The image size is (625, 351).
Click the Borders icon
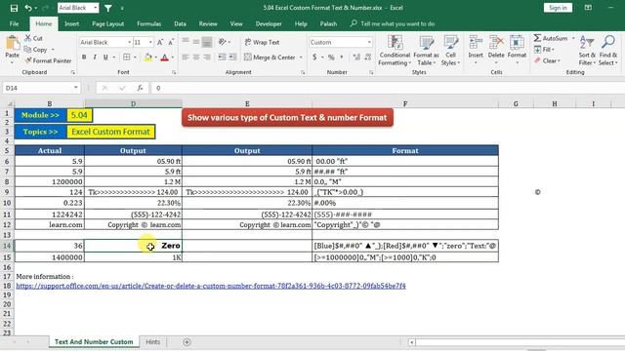[x=126, y=58]
